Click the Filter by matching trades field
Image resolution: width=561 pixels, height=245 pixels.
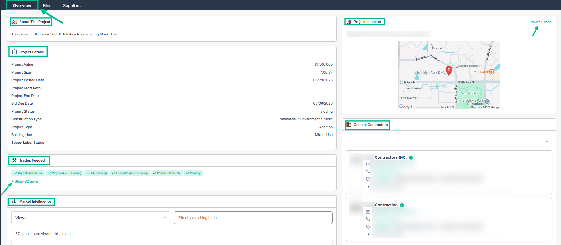pos(253,218)
